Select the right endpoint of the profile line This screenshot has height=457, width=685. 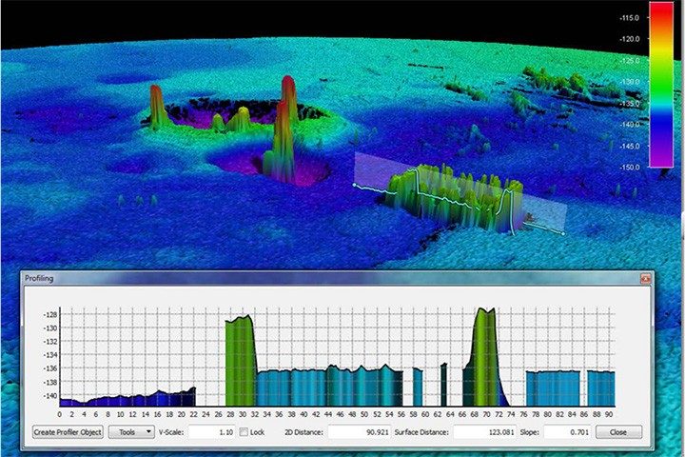point(562,232)
